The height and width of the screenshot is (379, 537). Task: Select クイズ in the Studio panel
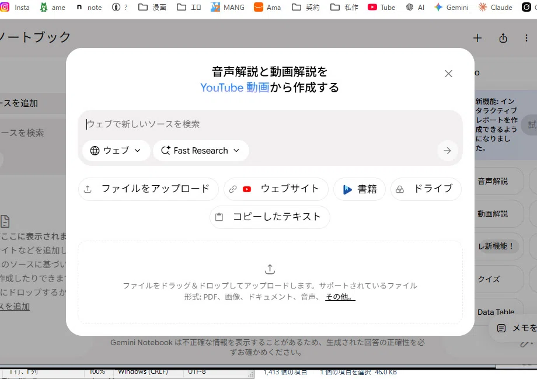pos(498,279)
